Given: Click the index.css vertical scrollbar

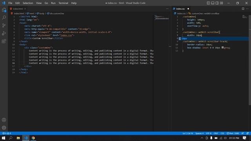Looking at the screenshot, I should pos(250,60).
